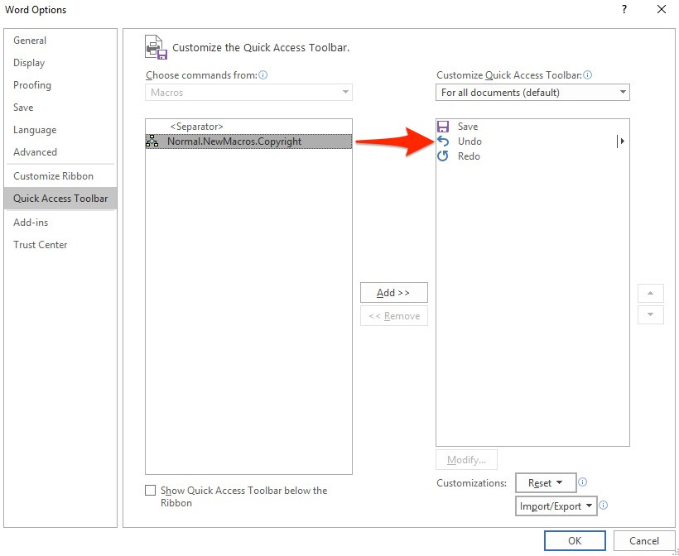Viewport: 679px width, 556px height.
Task: Click the info icon next to Import/Export
Action: [604, 506]
